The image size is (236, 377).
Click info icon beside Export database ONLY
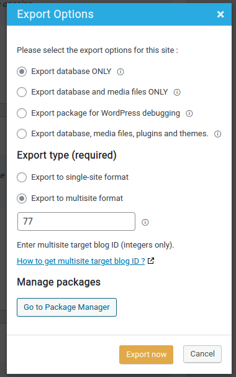pyautogui.click(x=120, y=72)
